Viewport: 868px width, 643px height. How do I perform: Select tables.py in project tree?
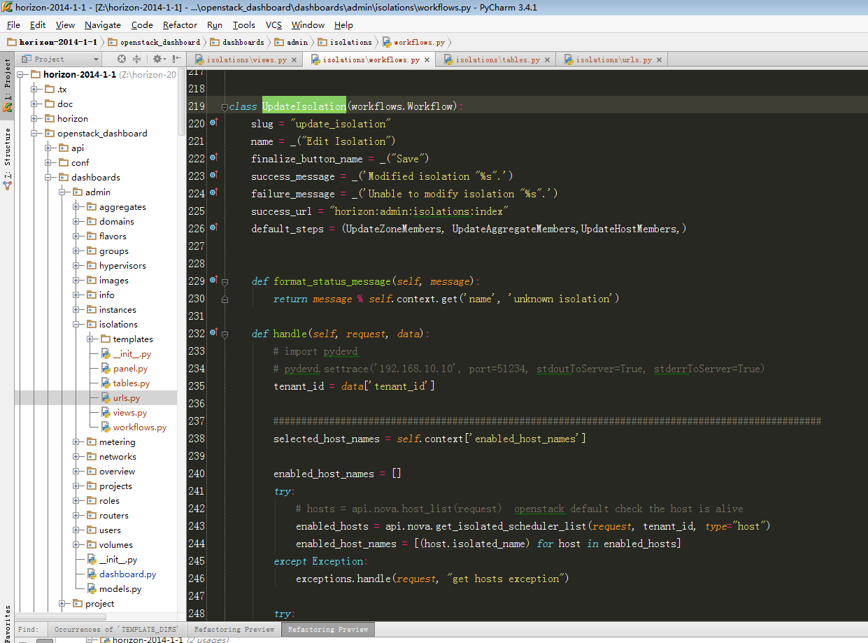(131, 383)
